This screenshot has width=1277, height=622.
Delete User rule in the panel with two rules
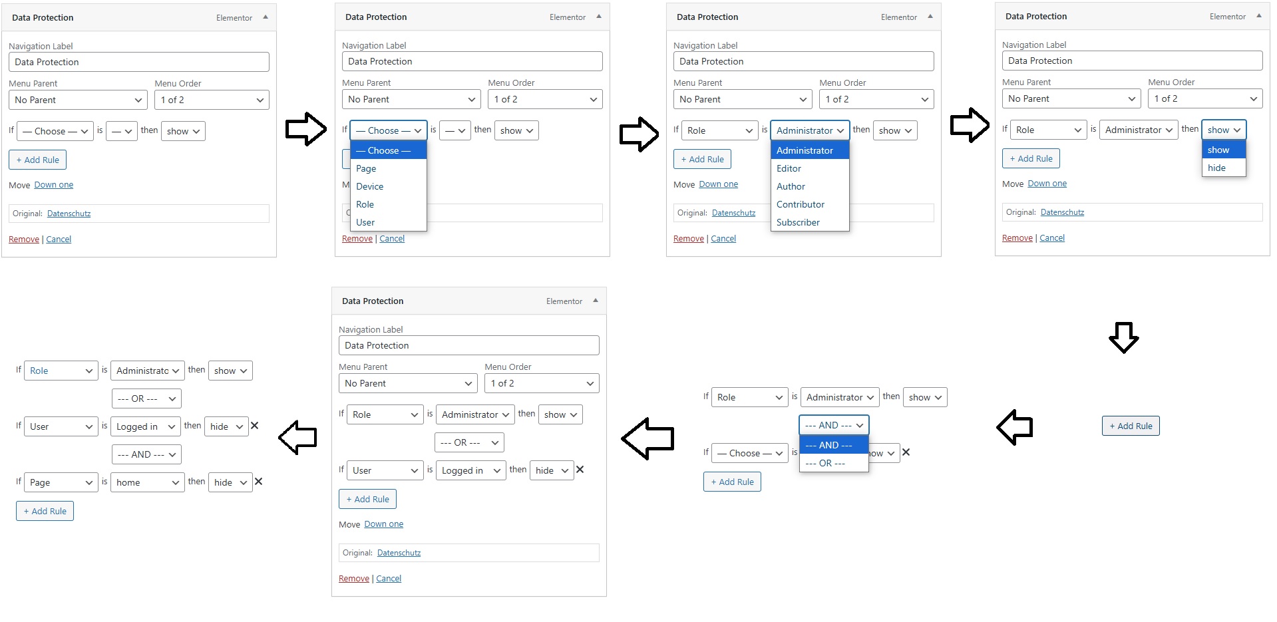point(580,470)
